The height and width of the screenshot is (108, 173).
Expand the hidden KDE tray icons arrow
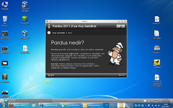pyautogui.click(x=160, y=101)
